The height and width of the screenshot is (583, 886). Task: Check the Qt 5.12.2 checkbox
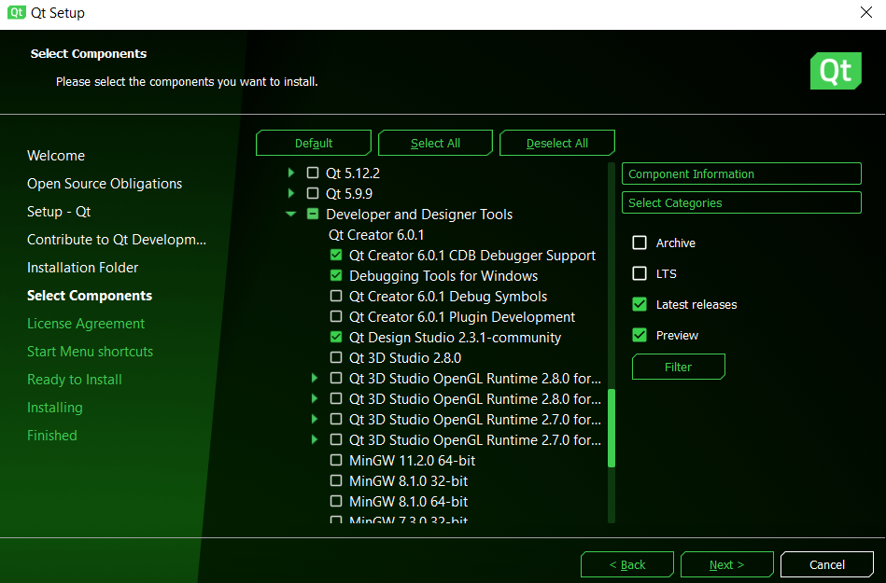pos(313,173)
